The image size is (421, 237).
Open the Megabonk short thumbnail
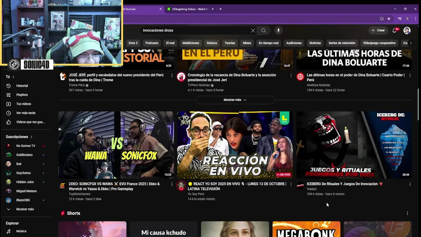tap(306, 229)
